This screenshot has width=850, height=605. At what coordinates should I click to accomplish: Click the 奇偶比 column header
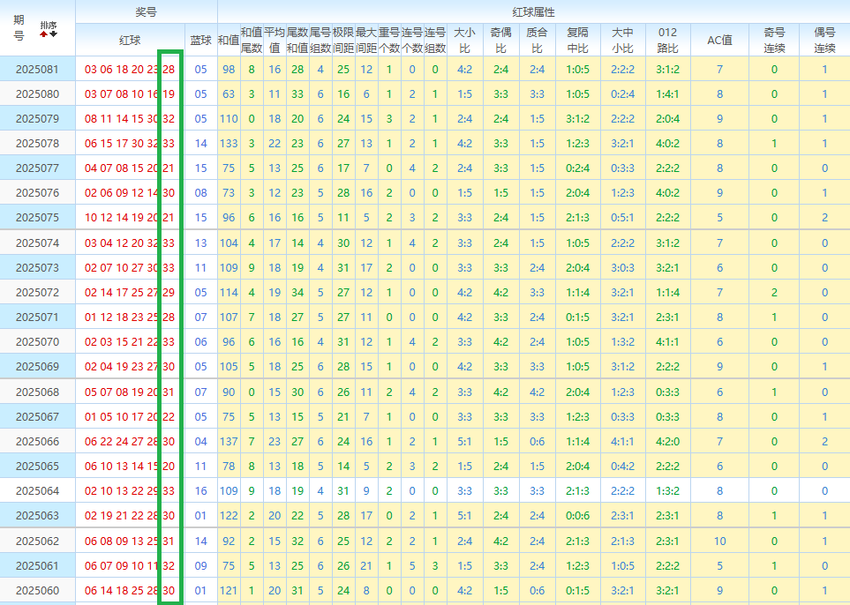pyautogui.click(x=500, y=40)
